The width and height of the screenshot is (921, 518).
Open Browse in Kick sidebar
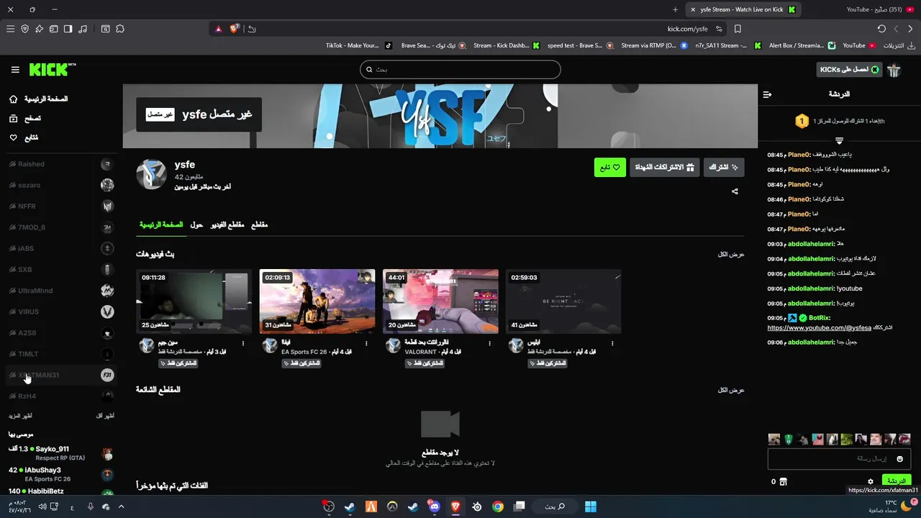click(25, 118)
